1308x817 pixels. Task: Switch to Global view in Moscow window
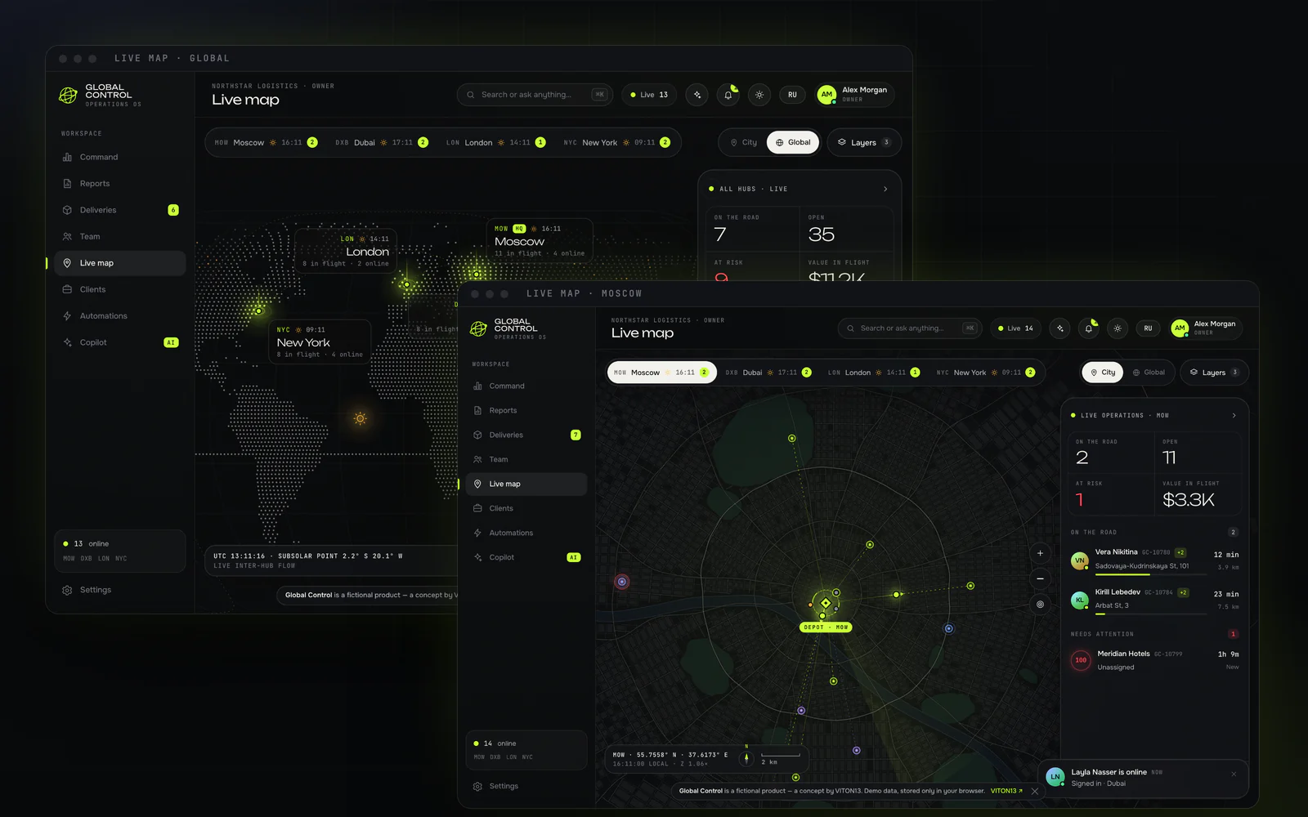pos(1149,373)
